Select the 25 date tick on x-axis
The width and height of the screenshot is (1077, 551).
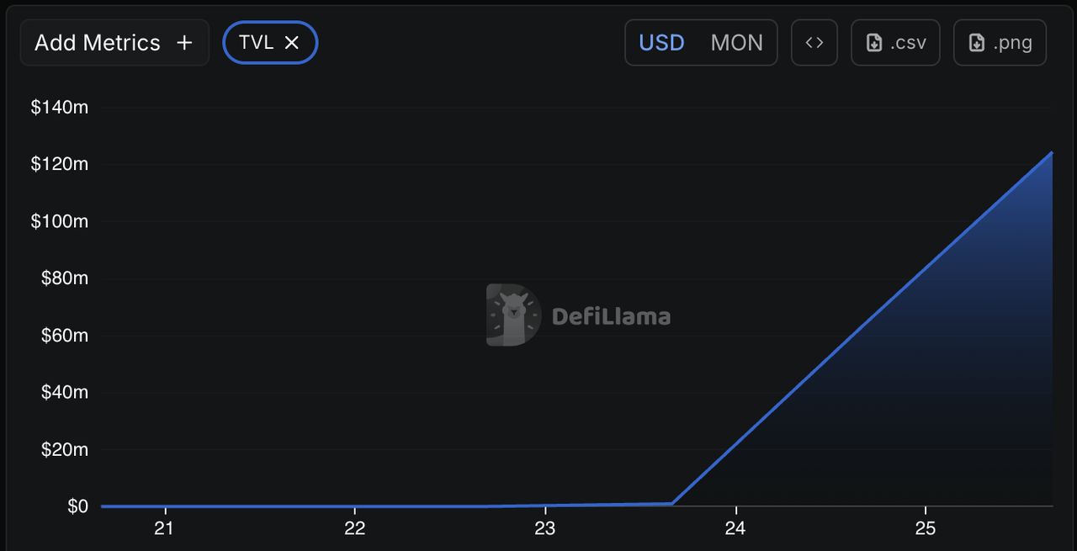coord(926,528)
